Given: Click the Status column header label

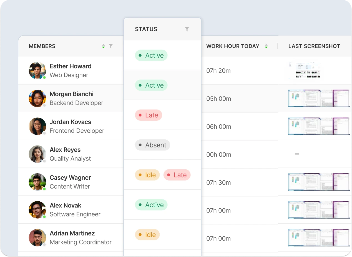Looking at the screenshot, I should [146, 29].
